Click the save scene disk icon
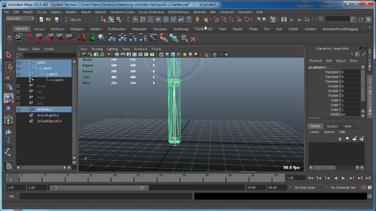Image resolution: width=376 pixels, height=211 pixels. click(56, 20)
